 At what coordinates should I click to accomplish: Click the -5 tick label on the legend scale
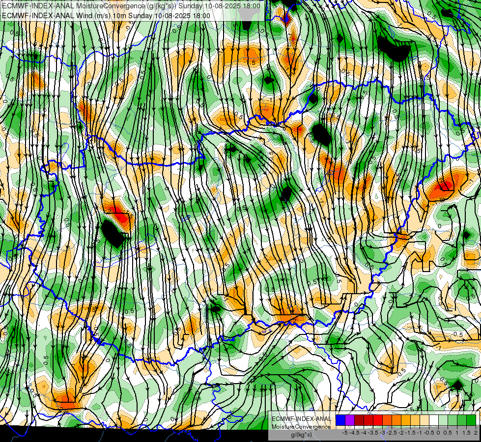coord(345,433)
